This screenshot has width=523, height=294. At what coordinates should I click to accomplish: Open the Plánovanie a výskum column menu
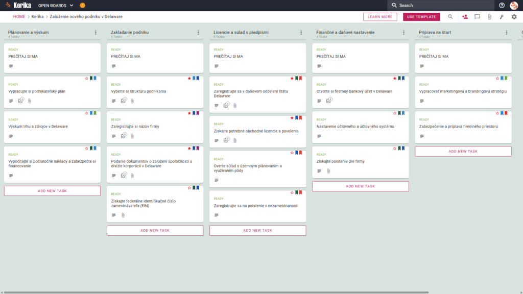pyautogui.click(x=96, y=33)
